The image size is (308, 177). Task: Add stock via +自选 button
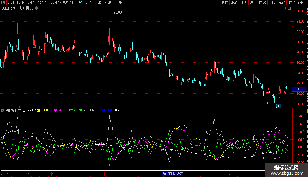click(x=291, y=2)
